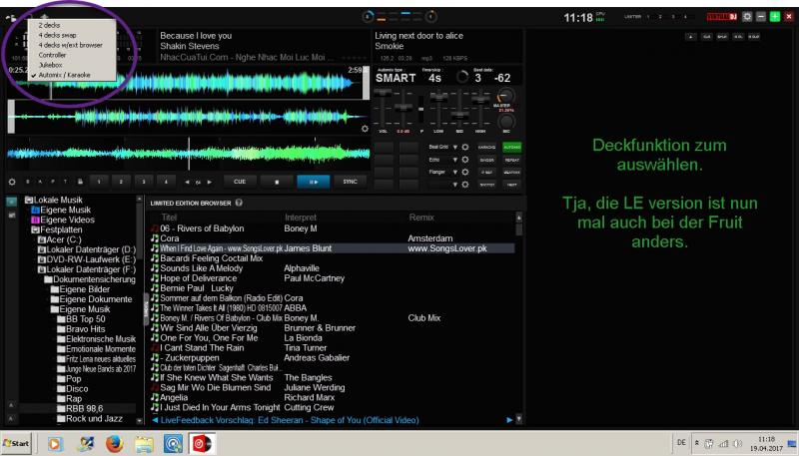799x456 pixels.
Task: Choose 2 decks from layout menu
Action: point(49,25)
